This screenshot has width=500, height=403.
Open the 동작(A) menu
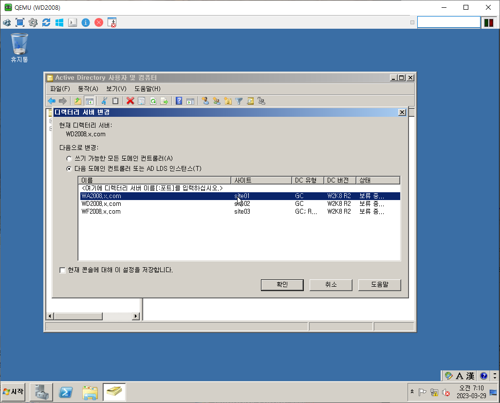click(x=88, y=89)
